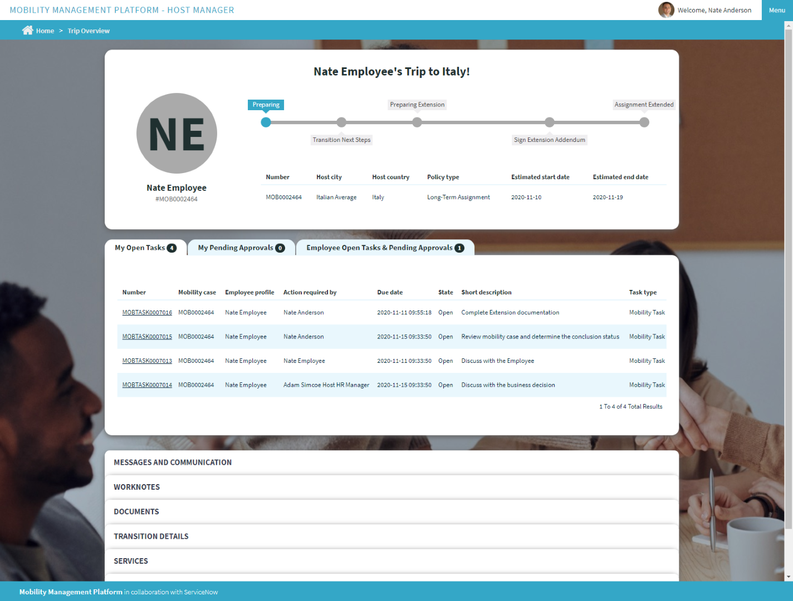Expand the Services section
This screenshot has height=601, width=793.
coord(131,561)
